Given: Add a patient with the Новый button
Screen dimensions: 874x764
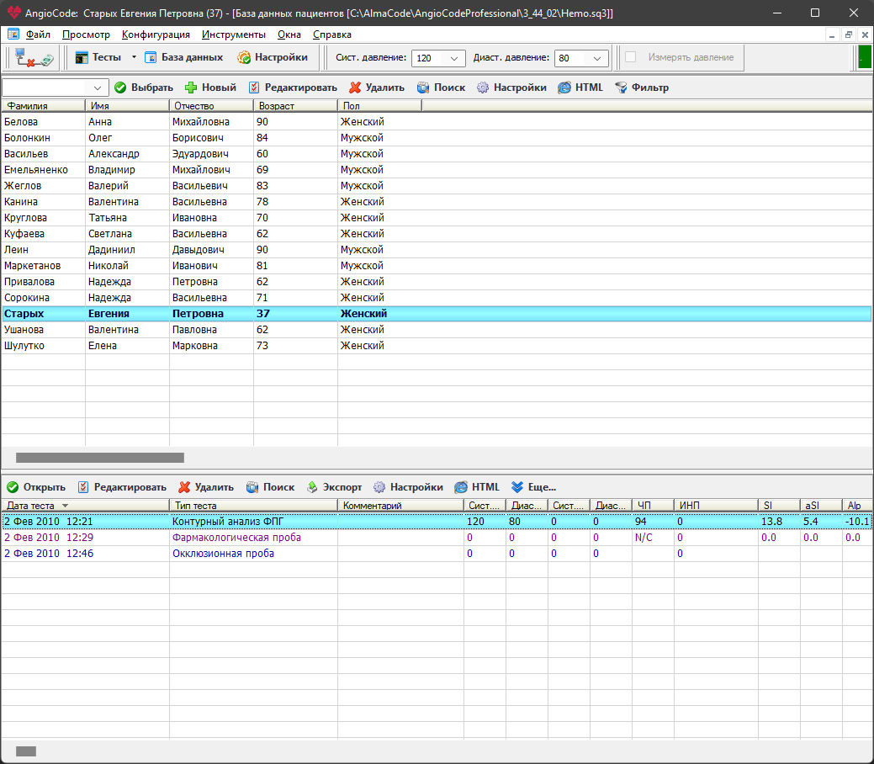Looking at the screenshot, I should tap(210, 88).
